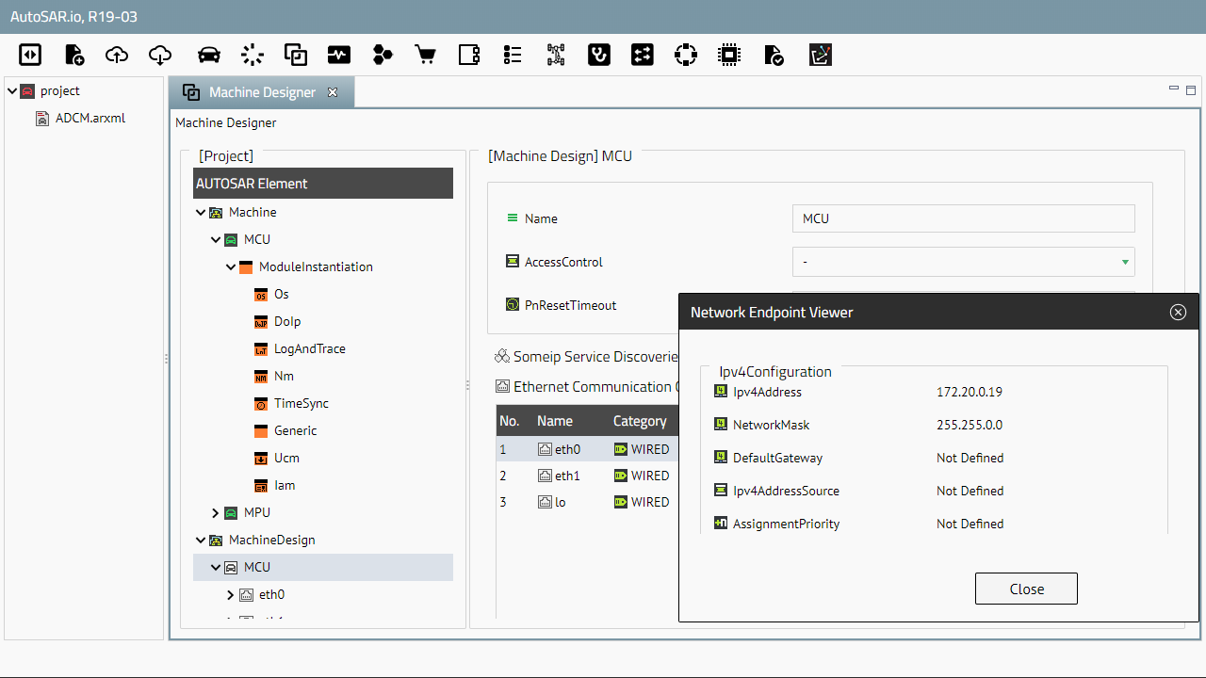The image size is (1206, 678).
Task: Click the heartbeat monitor toolbar icon
Action: [x=338, y=55]
